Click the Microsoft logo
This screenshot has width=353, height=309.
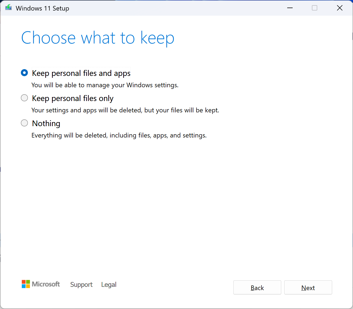coord(41,284)
